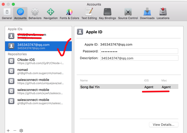Image resolution: width=187 pixels, height=133 pixels.
Task: Open Locations preferences pane
Action: (x=163, y=14)
